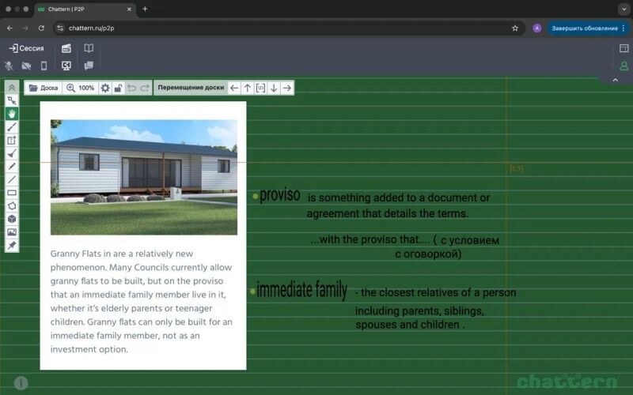Collapse the top panel with chevron
The image size is (633, 395).
click(616, 80)
